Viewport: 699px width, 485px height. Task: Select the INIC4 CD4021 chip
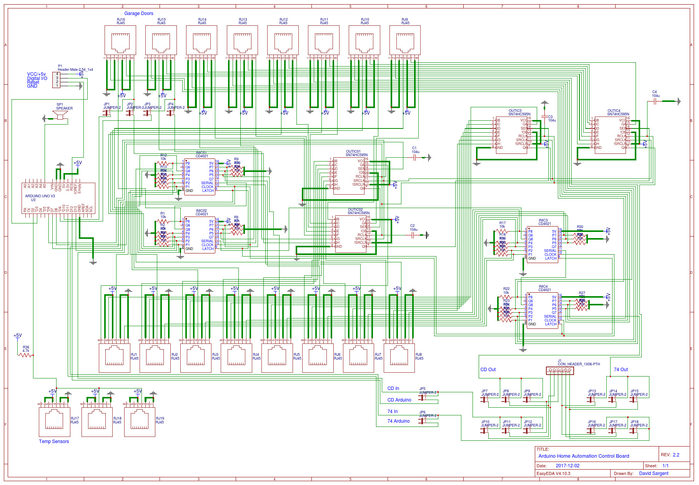coord(542,310)
